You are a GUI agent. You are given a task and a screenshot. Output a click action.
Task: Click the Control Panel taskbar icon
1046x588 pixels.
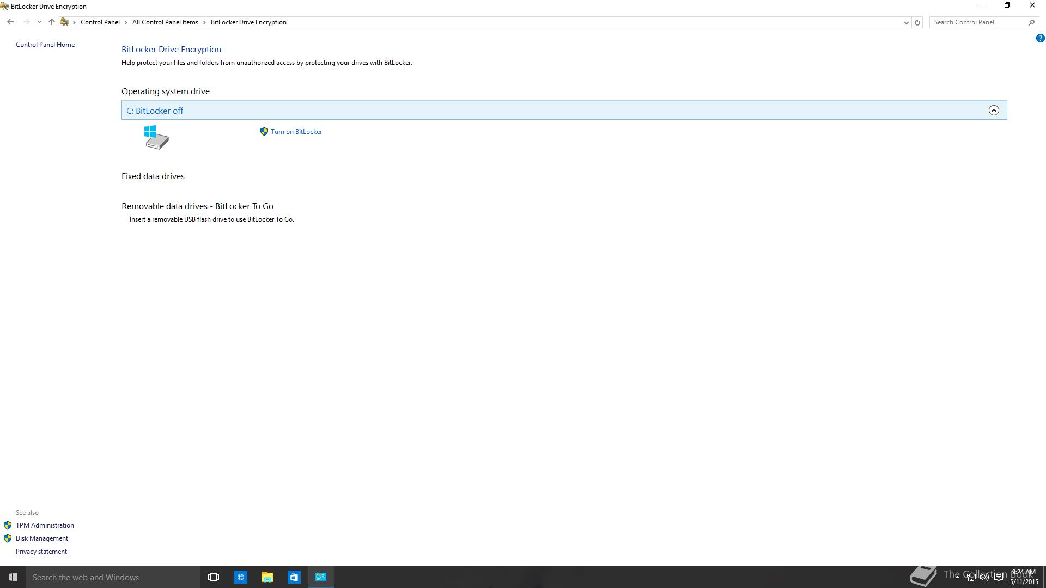[321, 577]
